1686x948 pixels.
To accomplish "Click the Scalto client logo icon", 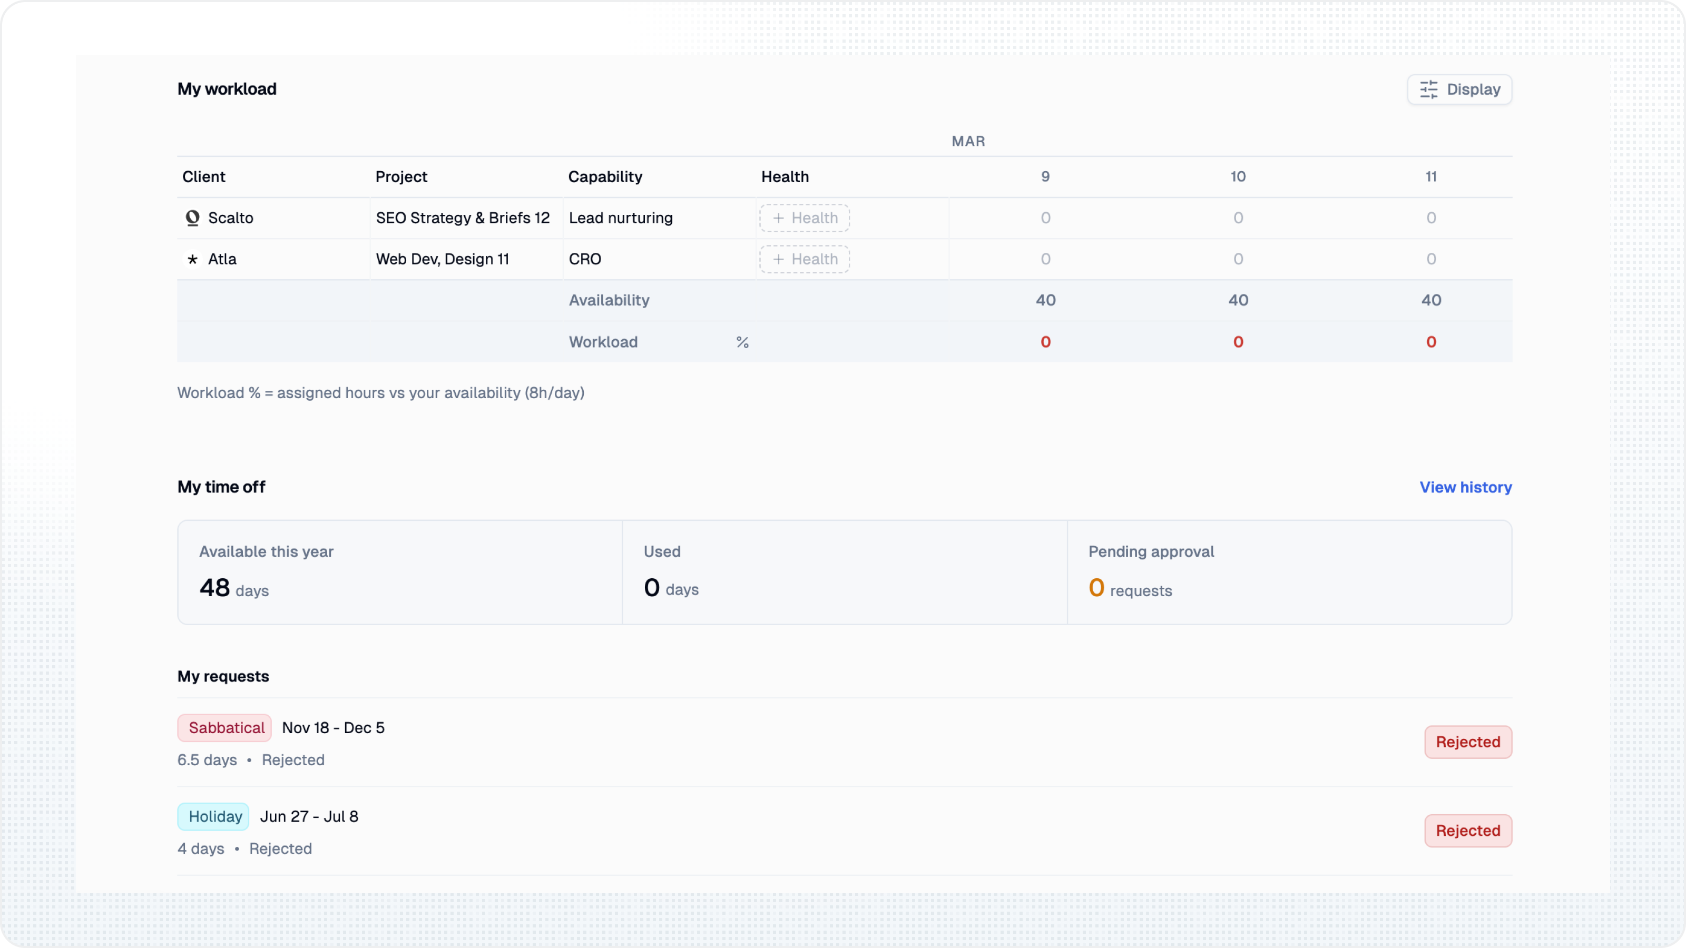I will pos(192,218).
